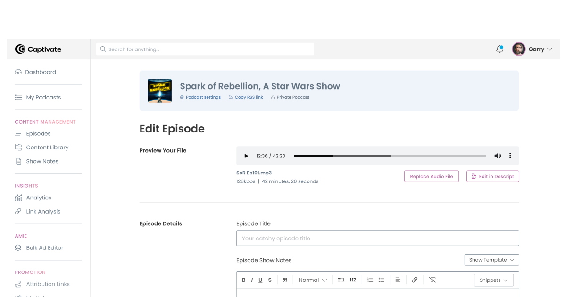This screenshot has width=566, height=297.
Task: Toggle bold formatting in the editor
Action: [243, 280]
